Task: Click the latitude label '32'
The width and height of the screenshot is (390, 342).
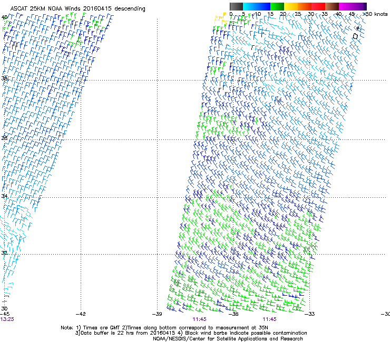Action: [x=4, y=253]
